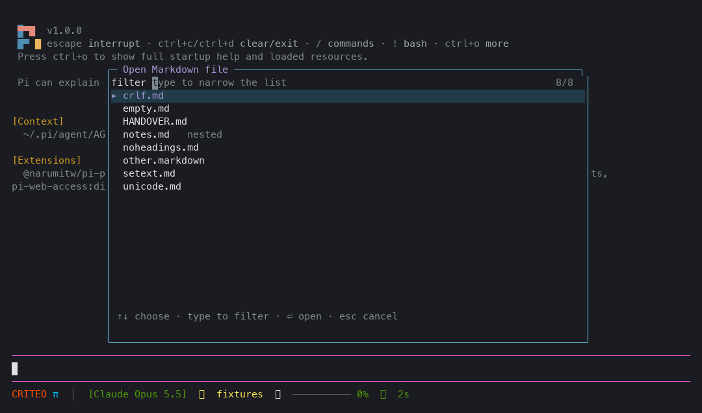Click the folder icon before fixtures
The height and width of the screenshot is (413, 702).
click(202, 394)
